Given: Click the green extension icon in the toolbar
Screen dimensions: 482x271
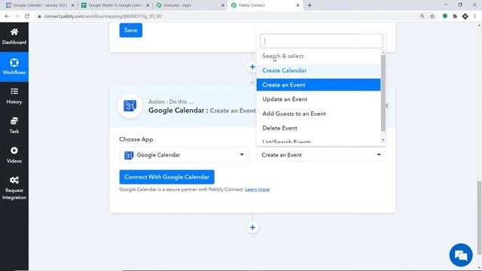Looking at the screenshot, I should [x=445, y=16].
